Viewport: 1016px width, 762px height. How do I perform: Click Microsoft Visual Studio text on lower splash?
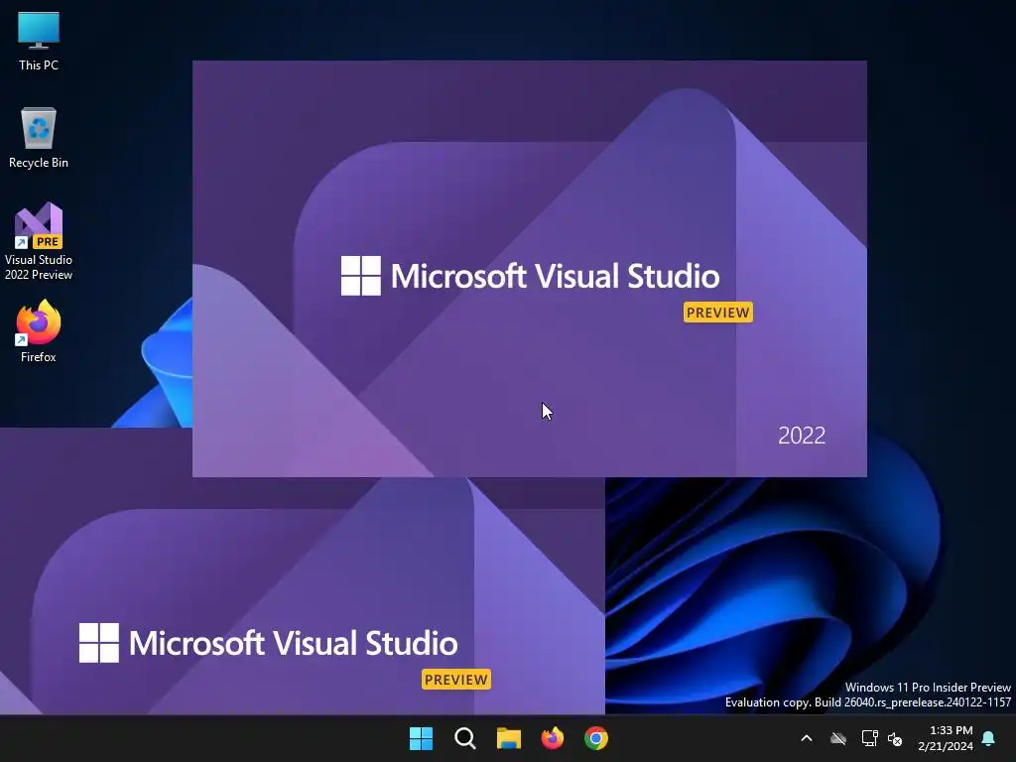294,643
